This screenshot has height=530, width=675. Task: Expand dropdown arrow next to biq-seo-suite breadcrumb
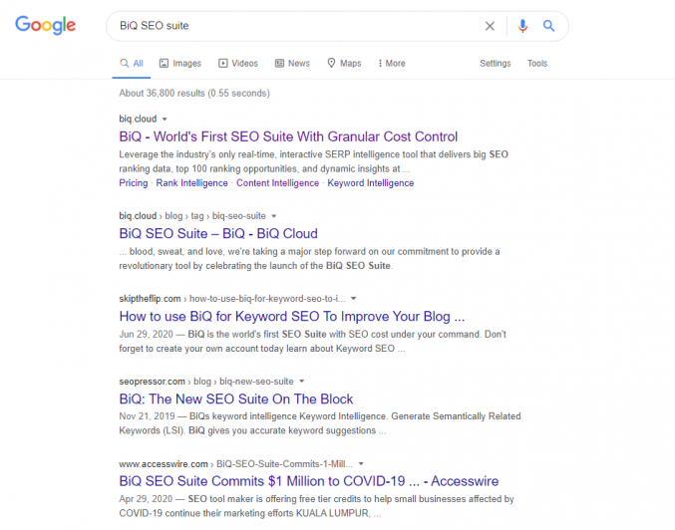[274, 216]
